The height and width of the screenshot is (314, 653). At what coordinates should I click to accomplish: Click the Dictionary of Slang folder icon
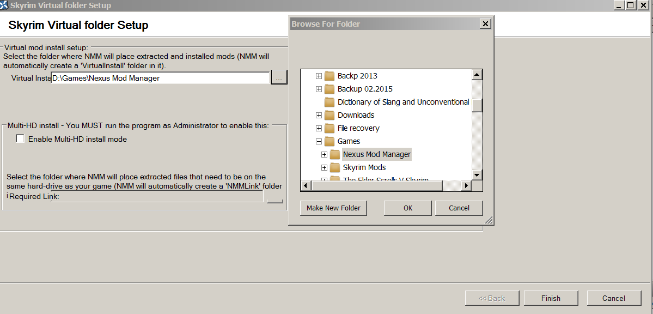pyautogui.click(x=329, y=102)
